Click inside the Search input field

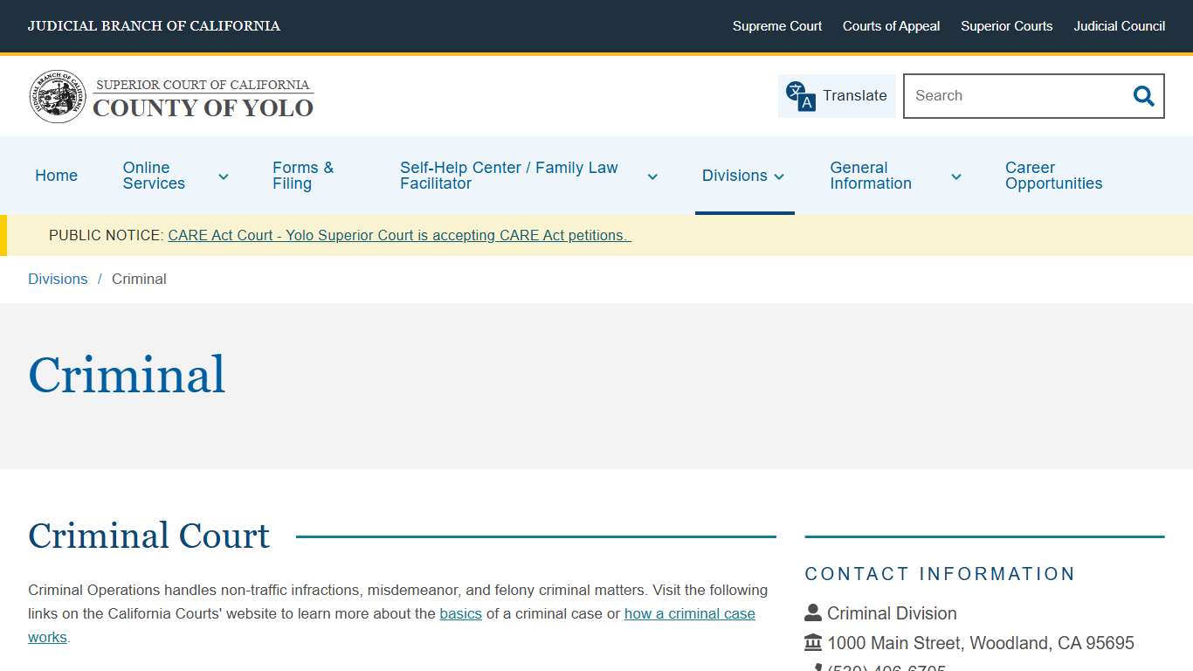point(1004,95)
